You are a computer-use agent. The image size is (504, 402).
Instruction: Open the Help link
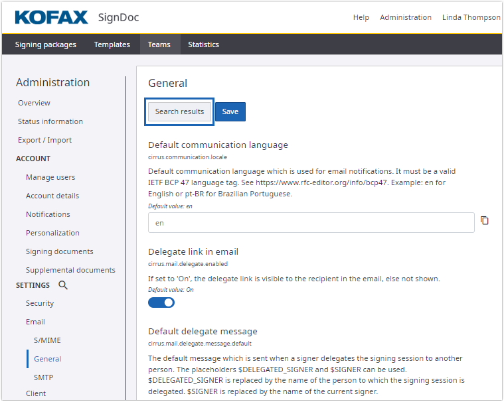pos(361,17)
